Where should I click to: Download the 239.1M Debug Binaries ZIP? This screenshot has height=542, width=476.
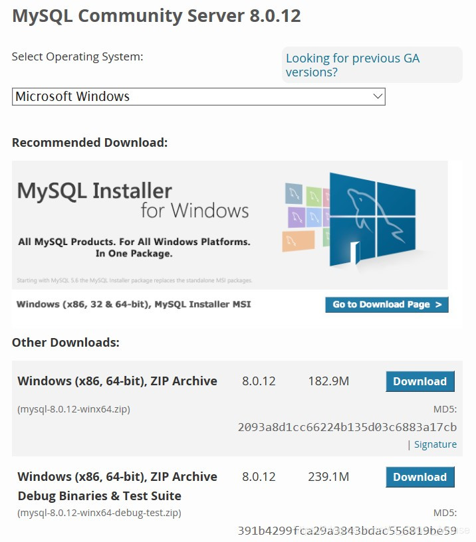420,477
